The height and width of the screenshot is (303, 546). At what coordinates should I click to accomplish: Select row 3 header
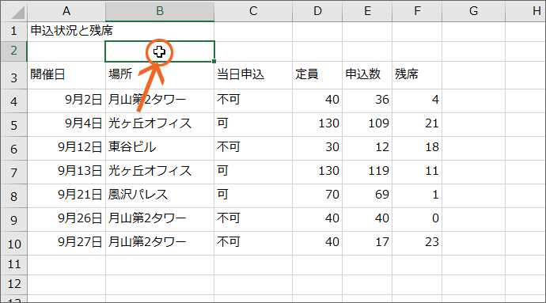click(x=14, y=75)
